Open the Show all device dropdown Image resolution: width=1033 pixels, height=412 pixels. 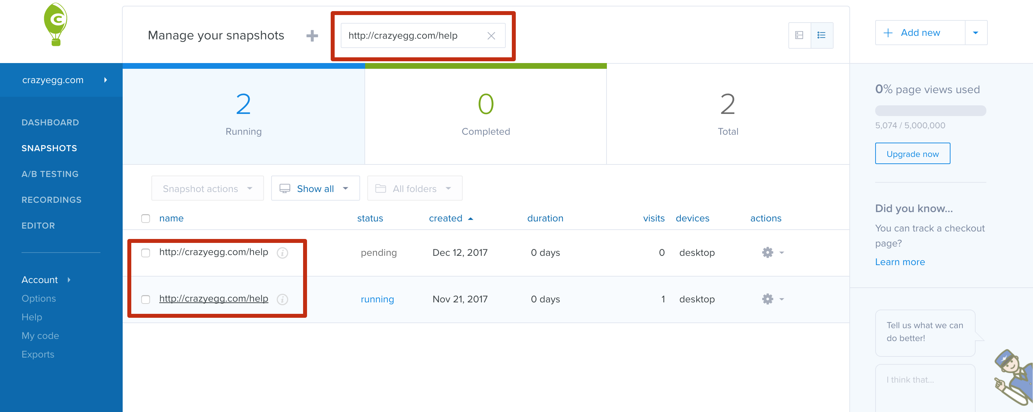tap(315, 188)
